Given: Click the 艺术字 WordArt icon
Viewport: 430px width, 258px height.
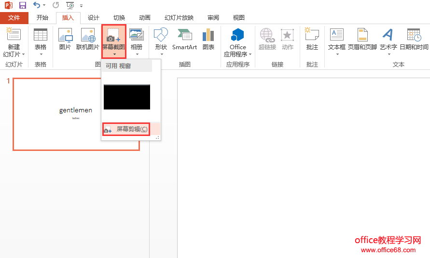Looking at the screenshot, I should tap(388, 35).
